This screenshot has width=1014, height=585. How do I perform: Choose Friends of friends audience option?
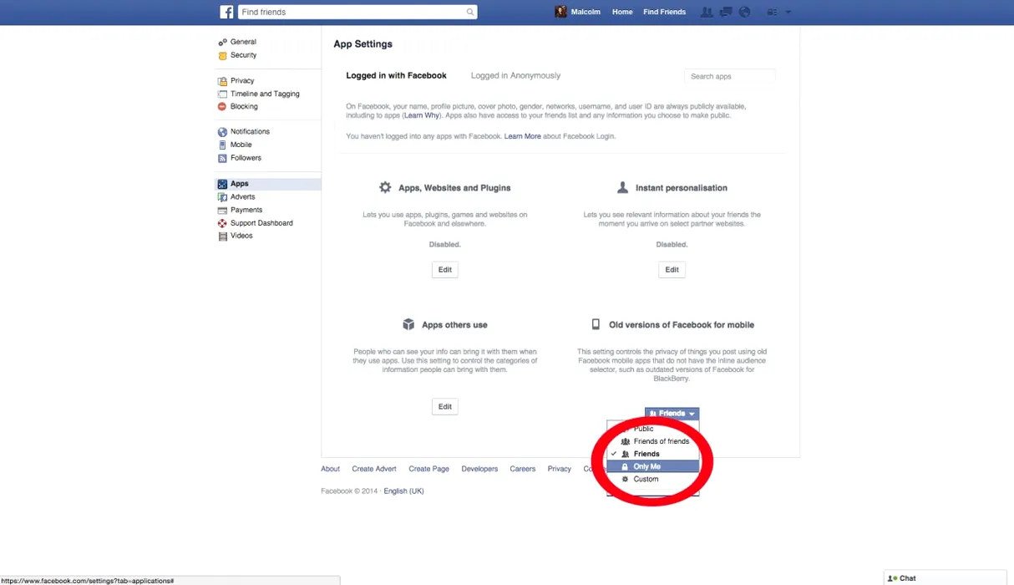pos(661,441)
